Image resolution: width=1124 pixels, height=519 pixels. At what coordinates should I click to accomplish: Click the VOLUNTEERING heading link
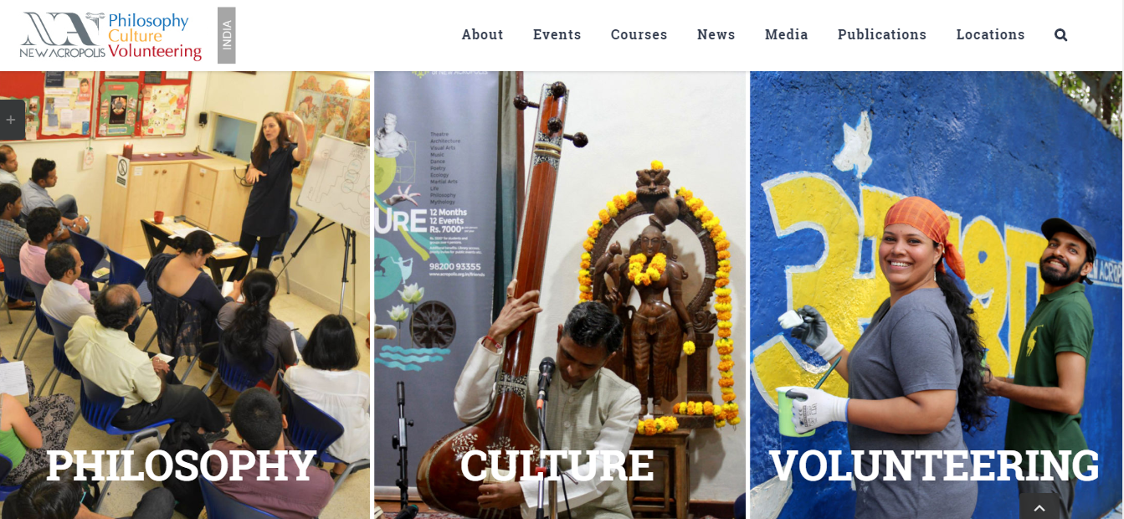tap(934, 465)
